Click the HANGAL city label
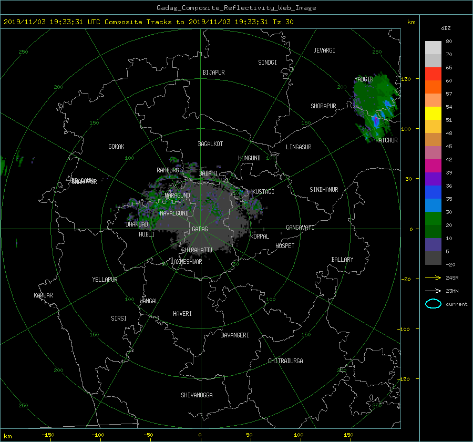The height and width of the screenshot is (442, 473). [x=148, y=301]
